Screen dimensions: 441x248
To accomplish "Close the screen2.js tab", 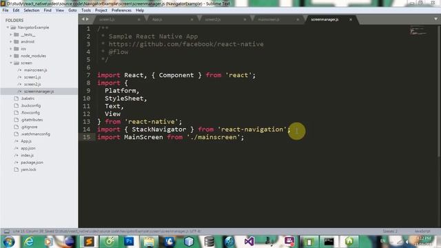I will (x=245, y=20).
